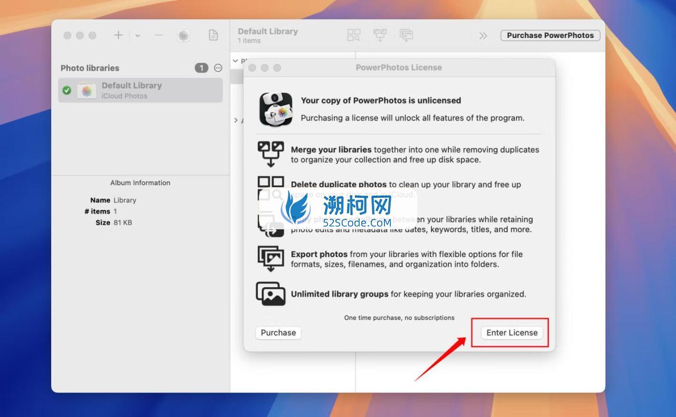This screenshot has width=676, height=417.
Task: Click the Album Information heading
Action: click(x=140, y=183)
